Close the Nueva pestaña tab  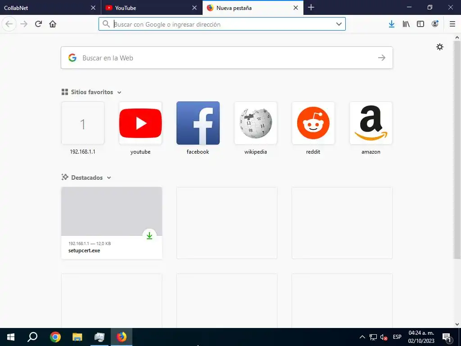[x=296, y=8]
